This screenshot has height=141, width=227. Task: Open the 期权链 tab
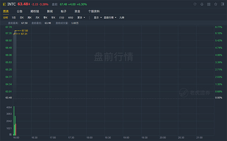(34, 11)
